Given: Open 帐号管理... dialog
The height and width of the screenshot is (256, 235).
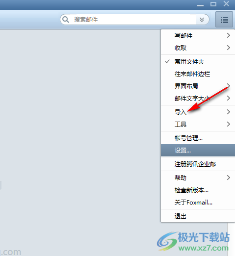Looking at the screenshot, I should (x=198, y=138).
